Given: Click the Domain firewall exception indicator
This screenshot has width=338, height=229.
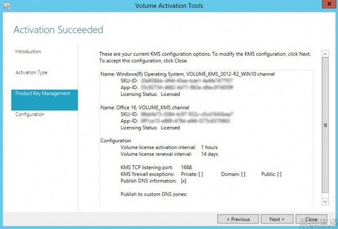Looking at the screenshot, I should tap(233, 174).
